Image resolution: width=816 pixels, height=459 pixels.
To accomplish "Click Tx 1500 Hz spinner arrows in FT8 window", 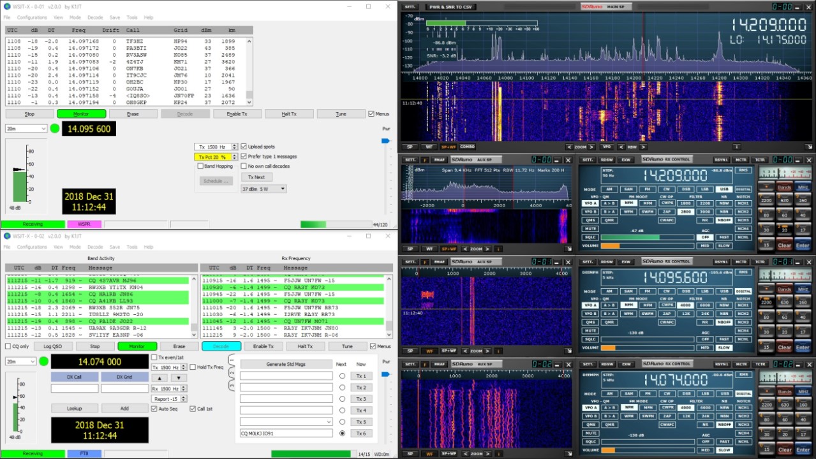I will pos(184,367).
